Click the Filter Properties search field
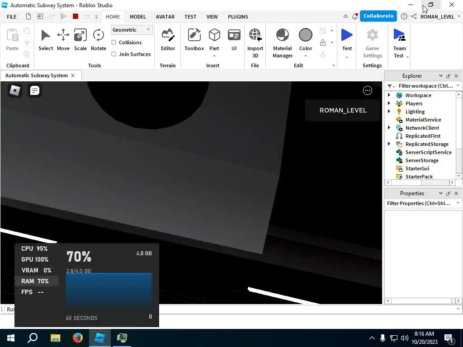Screen dimensions: 463x347 (x=419, y=203)
